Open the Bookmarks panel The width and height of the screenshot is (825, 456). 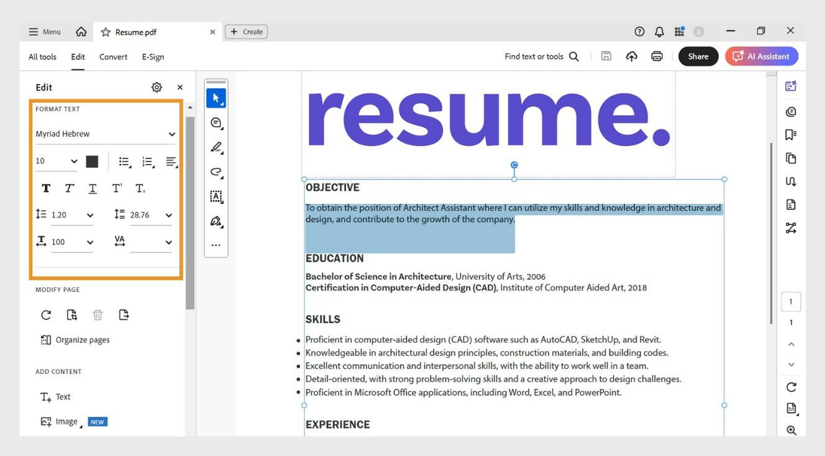(x=790, y=134)
